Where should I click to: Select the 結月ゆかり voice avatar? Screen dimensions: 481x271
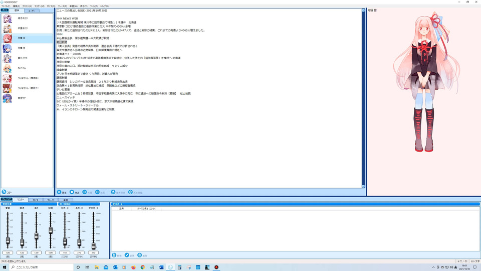point(8,19)
